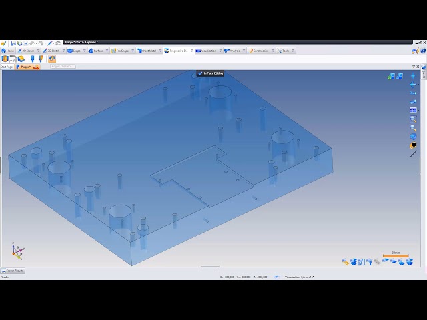Click the orange ring rendering icon

[413, 145]
